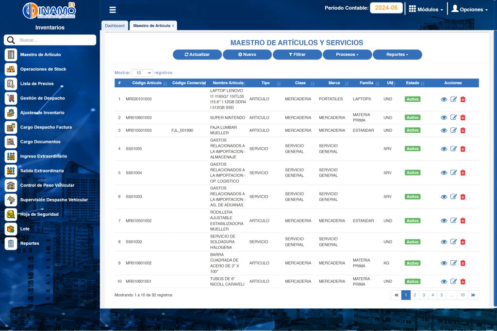Click the Operaciones de Stock sidebar icon
Image resolution: width=497 pixels, height=331 pixels.
(11, 69)
